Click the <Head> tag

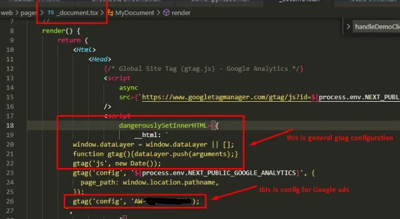pos(100,59)
